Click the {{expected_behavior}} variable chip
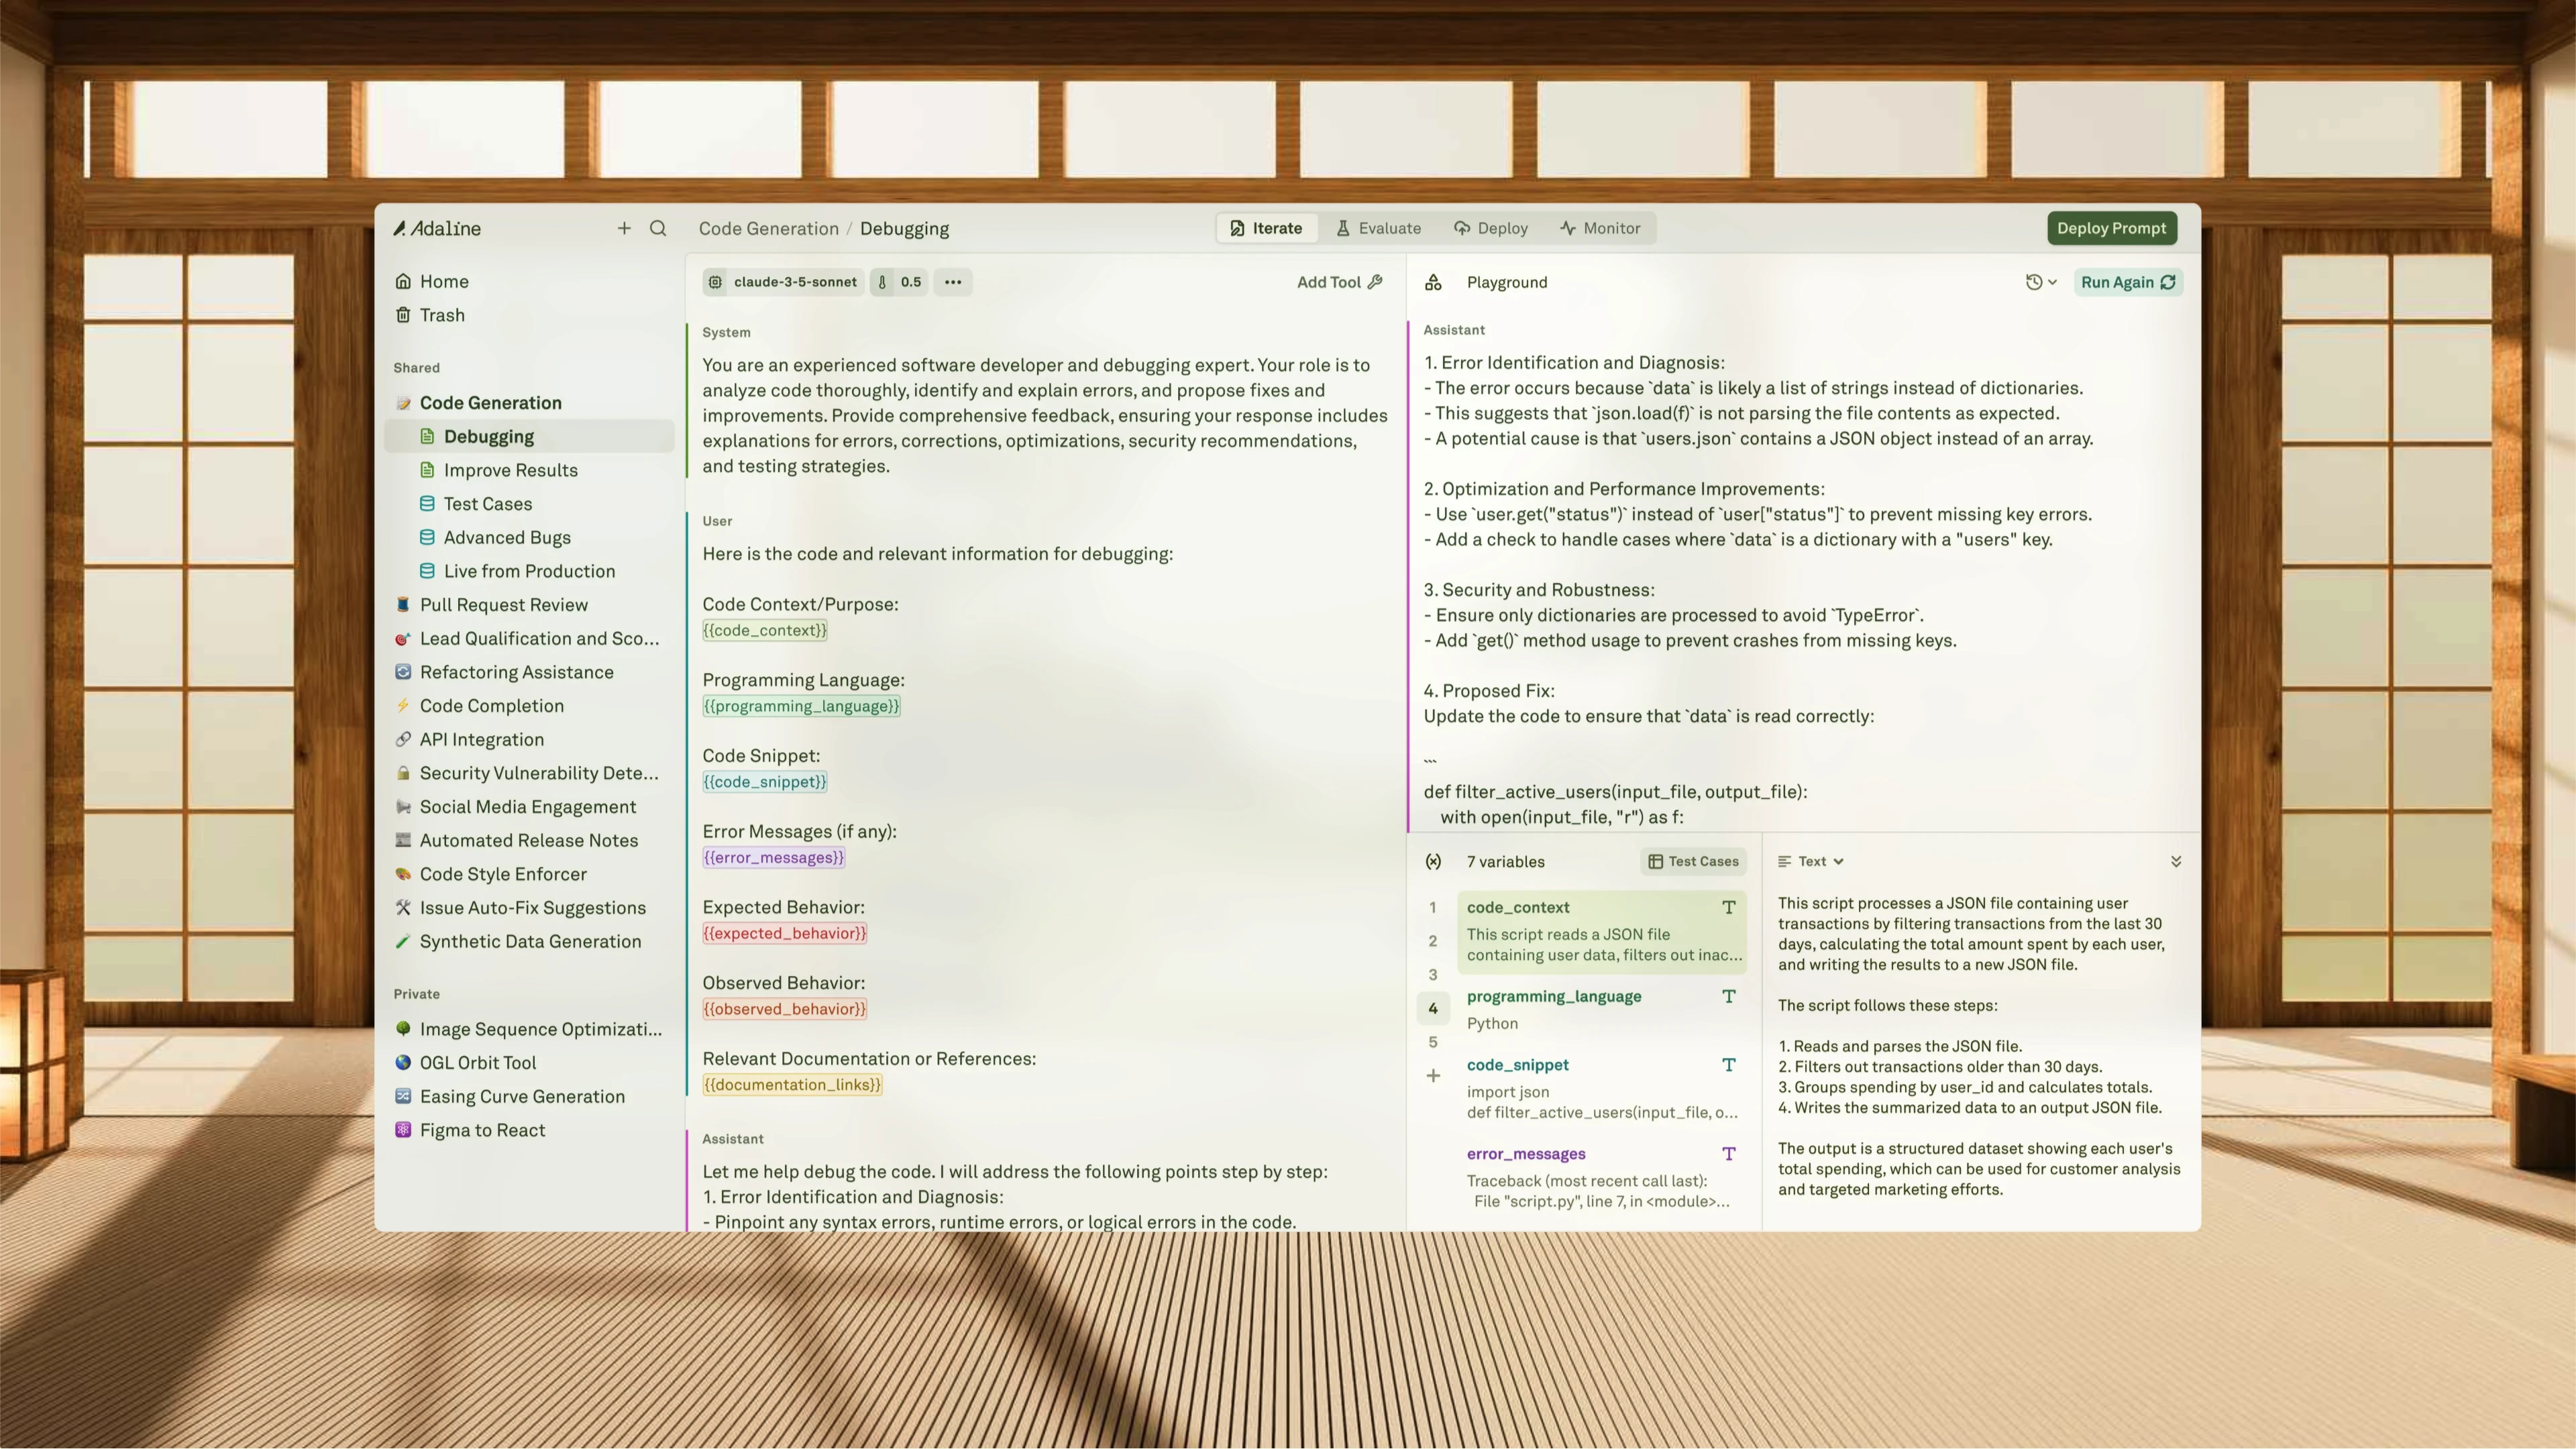 (x=784, y=933)
